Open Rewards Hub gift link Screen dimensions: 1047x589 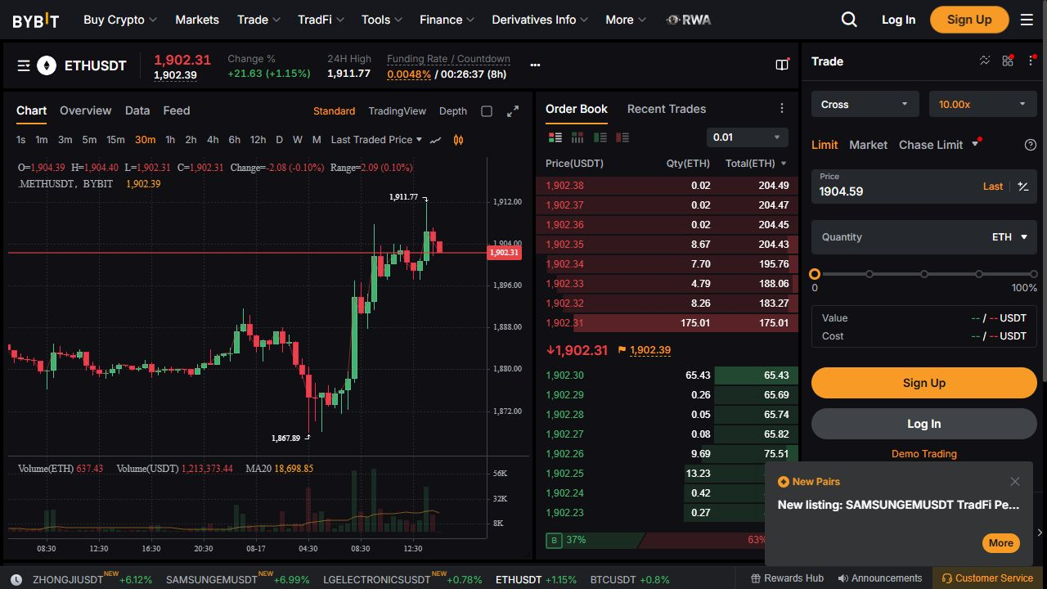click(x=787, y=578)
